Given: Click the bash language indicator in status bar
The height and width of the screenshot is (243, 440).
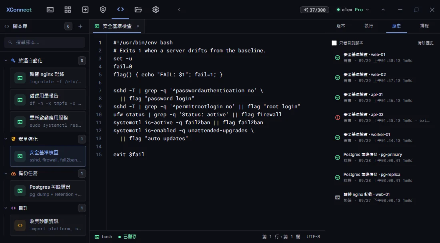Looking at the screenshot, I should [x=104, y=237].
